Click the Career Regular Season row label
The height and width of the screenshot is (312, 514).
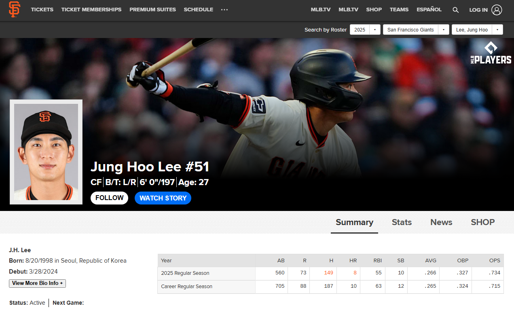point(186,287)
